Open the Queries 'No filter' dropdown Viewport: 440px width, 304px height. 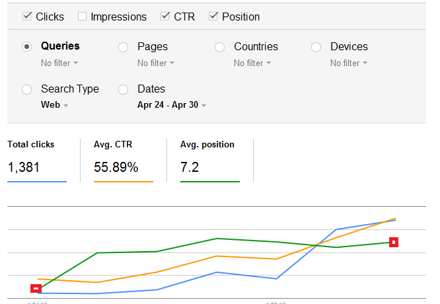59,63
